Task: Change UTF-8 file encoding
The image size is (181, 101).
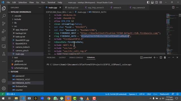Action: [142, 94]
